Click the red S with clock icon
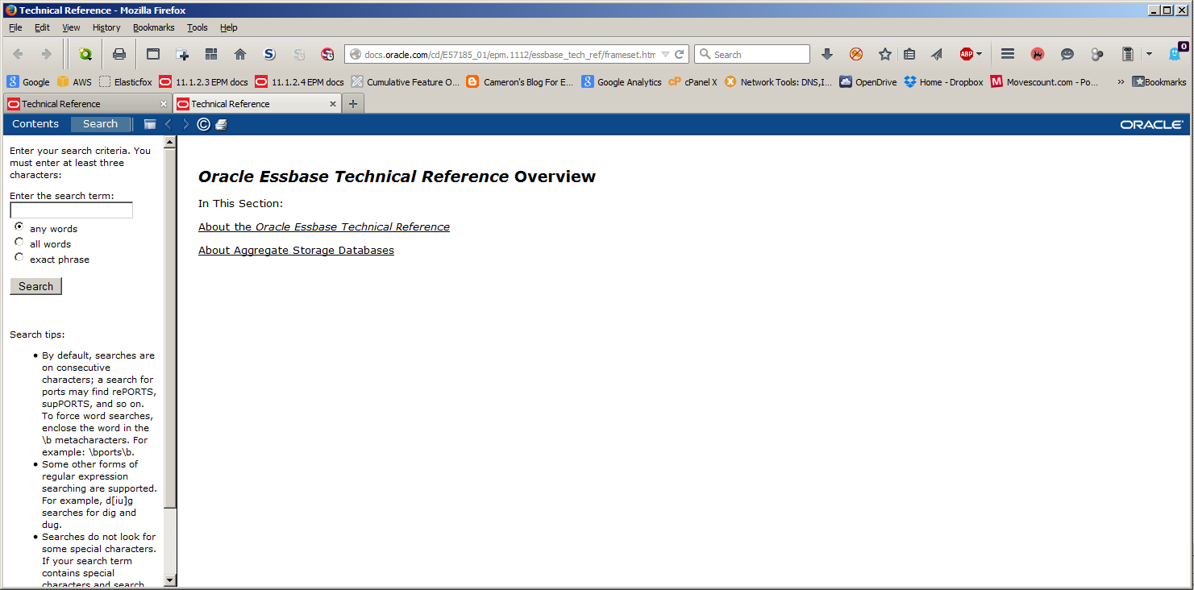 [327, 54]
